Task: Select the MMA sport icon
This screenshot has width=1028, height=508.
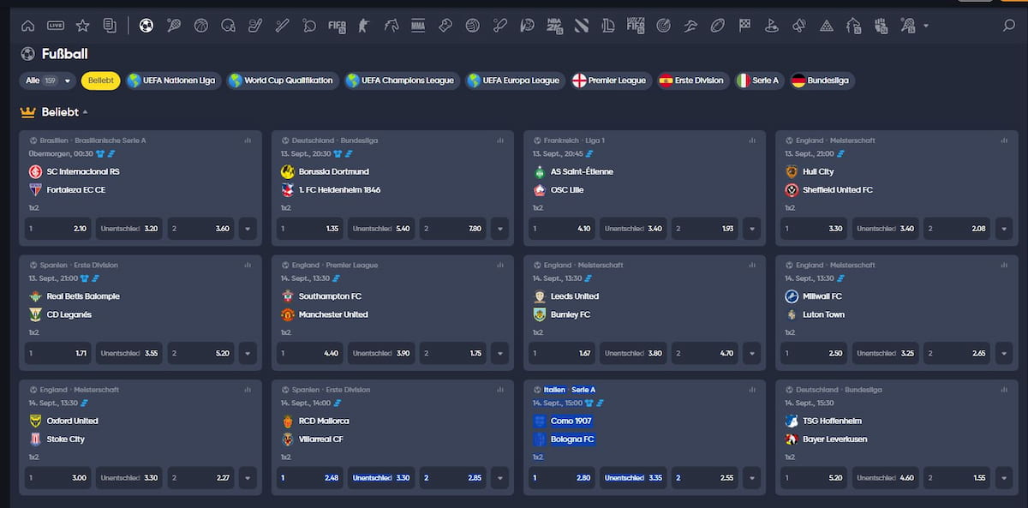Action: coord(418,26)
